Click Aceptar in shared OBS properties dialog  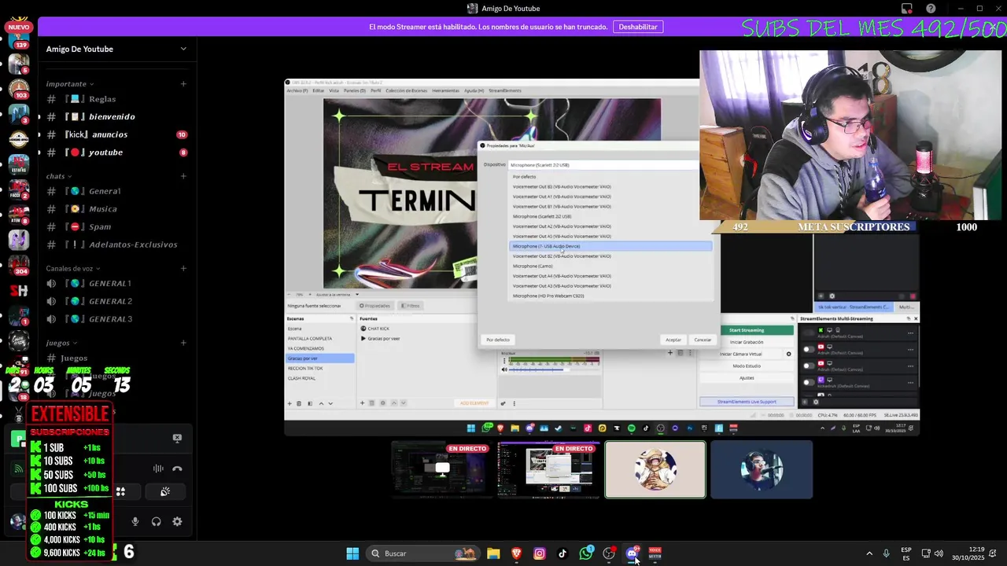point(673,340)
